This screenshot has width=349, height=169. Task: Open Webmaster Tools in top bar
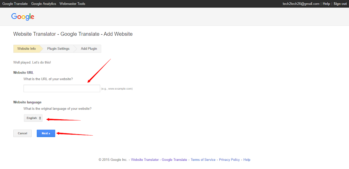(72, 4)
